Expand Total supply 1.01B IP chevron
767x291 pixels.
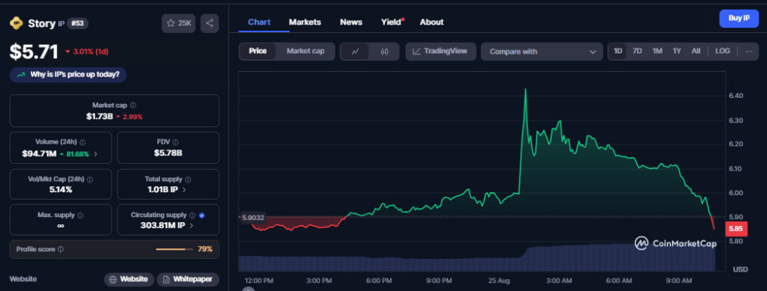184,190
